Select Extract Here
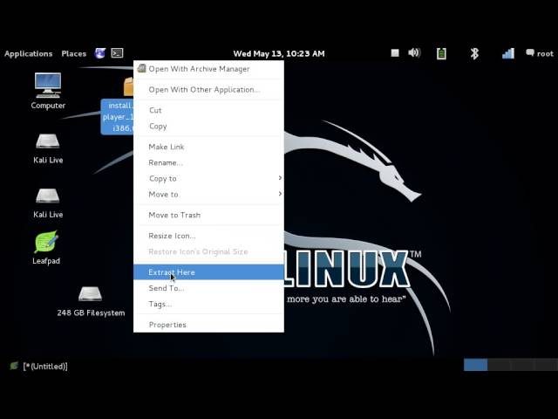558x419 pixels. click(208, 272)
